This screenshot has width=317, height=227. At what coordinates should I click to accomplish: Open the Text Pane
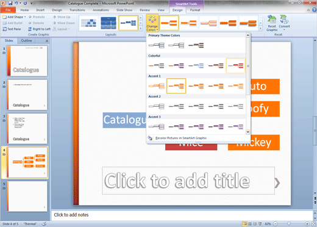tap(12, 29)
